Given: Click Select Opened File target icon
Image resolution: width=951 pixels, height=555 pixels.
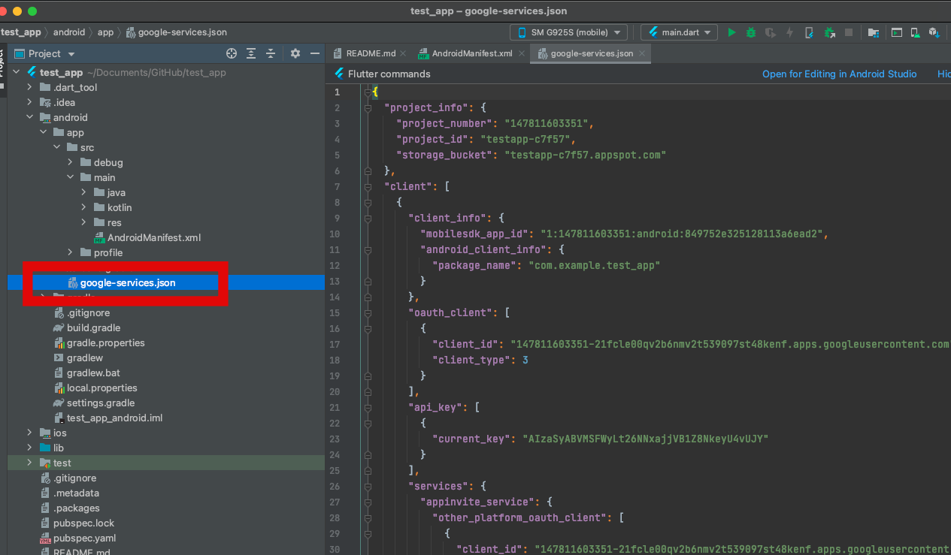Looking at the screenshot, I should pyautogui.click(x=232, y=53).
